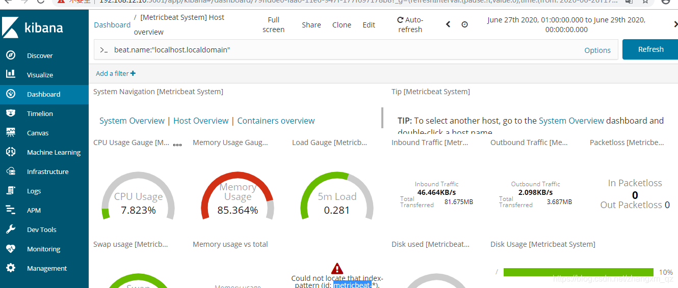
Task: Go to APM section
Action: click(34, 210)
